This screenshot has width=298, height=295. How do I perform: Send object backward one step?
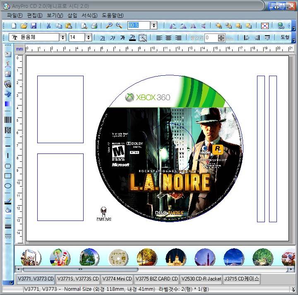point(249,26)
